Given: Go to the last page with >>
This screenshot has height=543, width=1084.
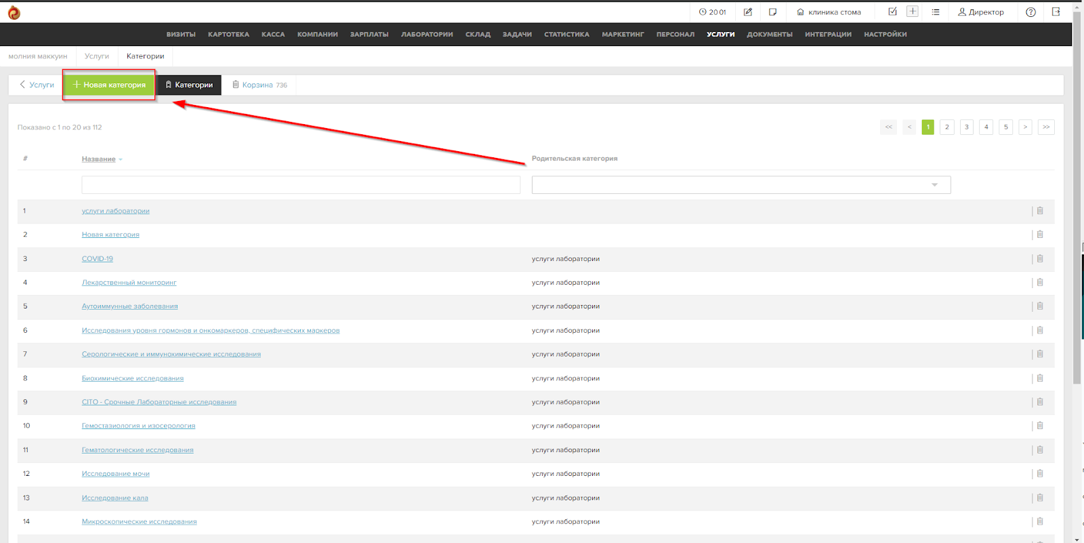Looking at the screenshot, I should [x=1046, y=127].
